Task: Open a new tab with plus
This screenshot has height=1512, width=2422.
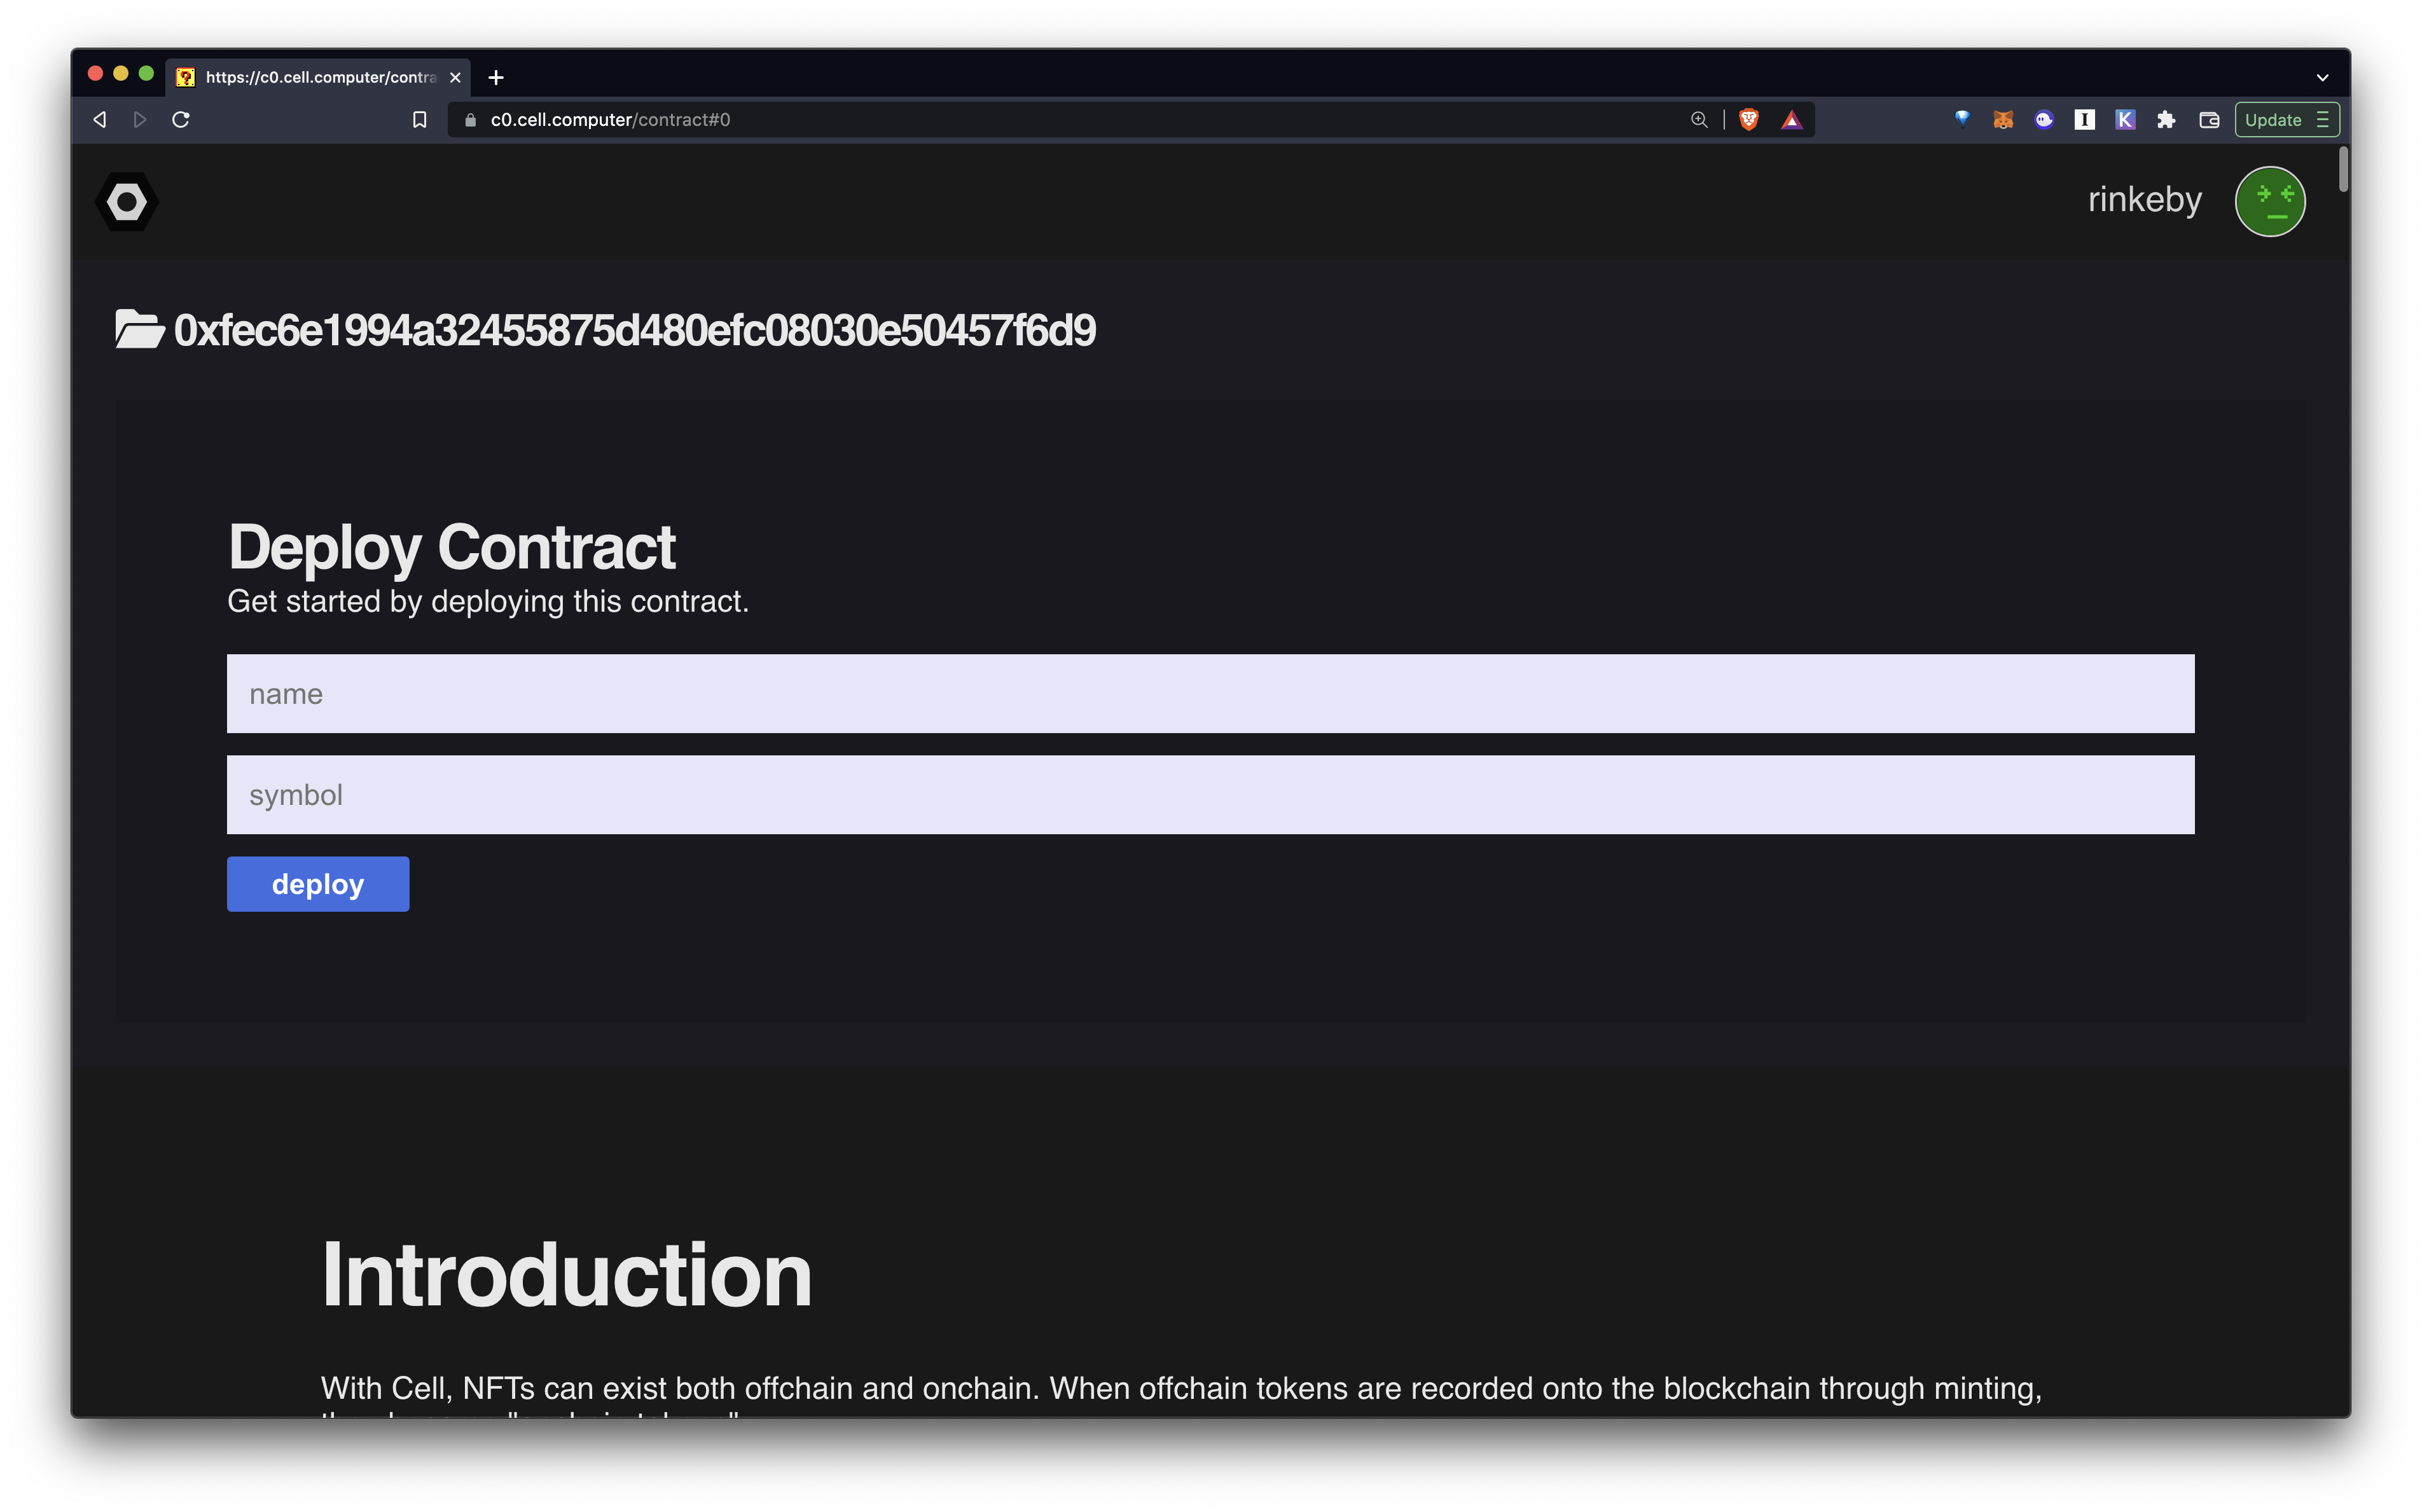Action: 496,77
